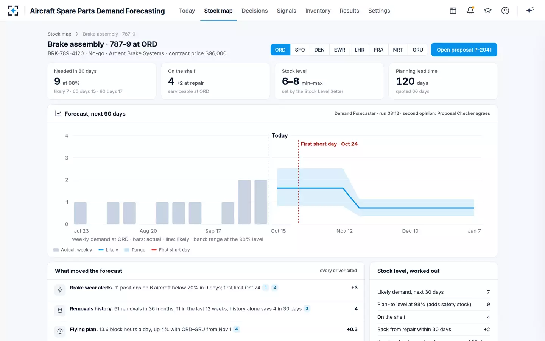Switch to SFO station

click(x=300, y=50)
